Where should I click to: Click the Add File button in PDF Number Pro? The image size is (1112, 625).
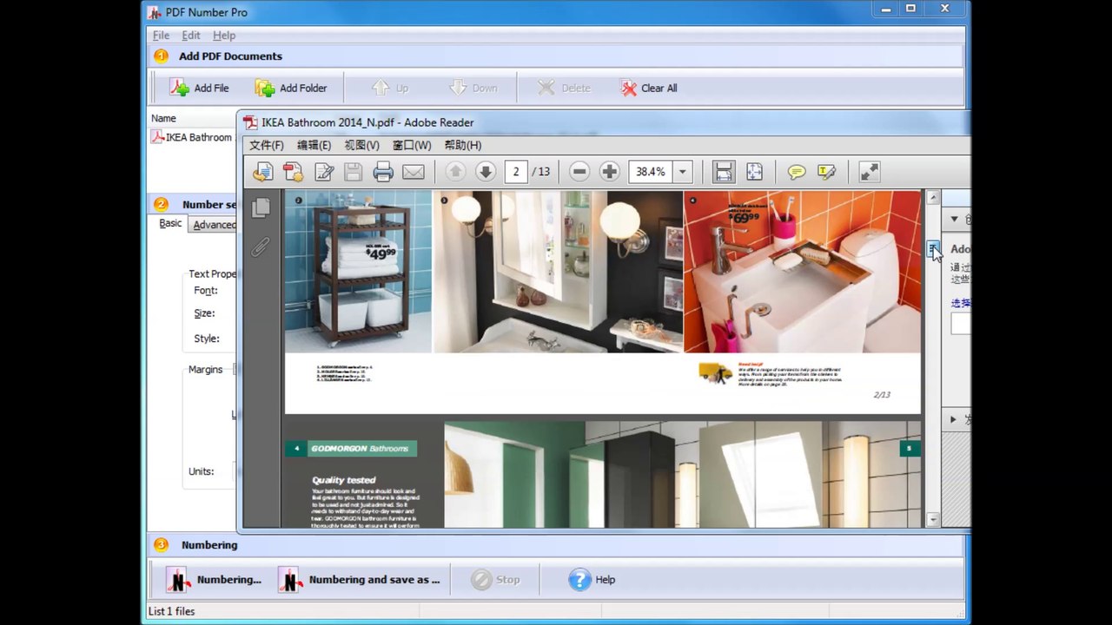pos(199,88)
